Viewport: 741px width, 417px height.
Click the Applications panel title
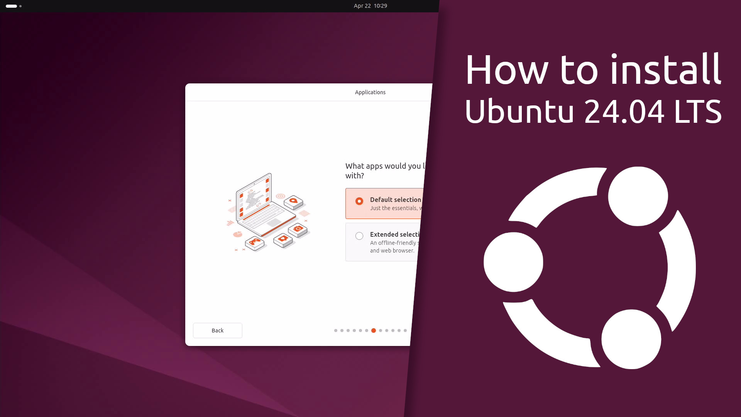tap(370, 92)
